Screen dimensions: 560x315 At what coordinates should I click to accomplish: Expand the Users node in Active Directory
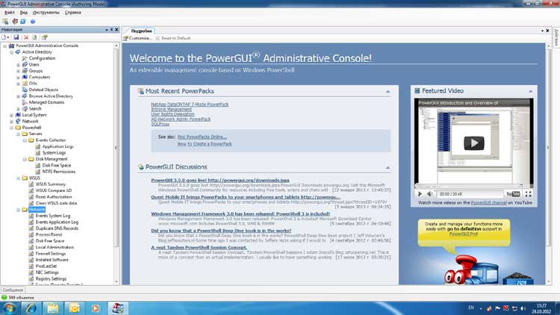(x=18, y=65)
